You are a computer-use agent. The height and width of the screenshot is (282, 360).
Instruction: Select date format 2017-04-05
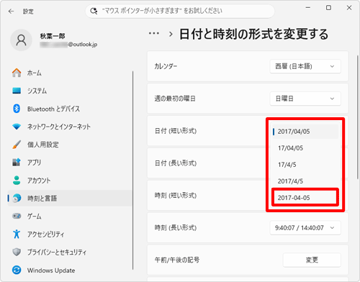(305, 198)
